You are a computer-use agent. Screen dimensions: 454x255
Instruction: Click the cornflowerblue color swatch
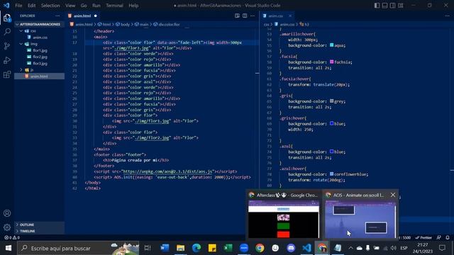pos(331,174)
